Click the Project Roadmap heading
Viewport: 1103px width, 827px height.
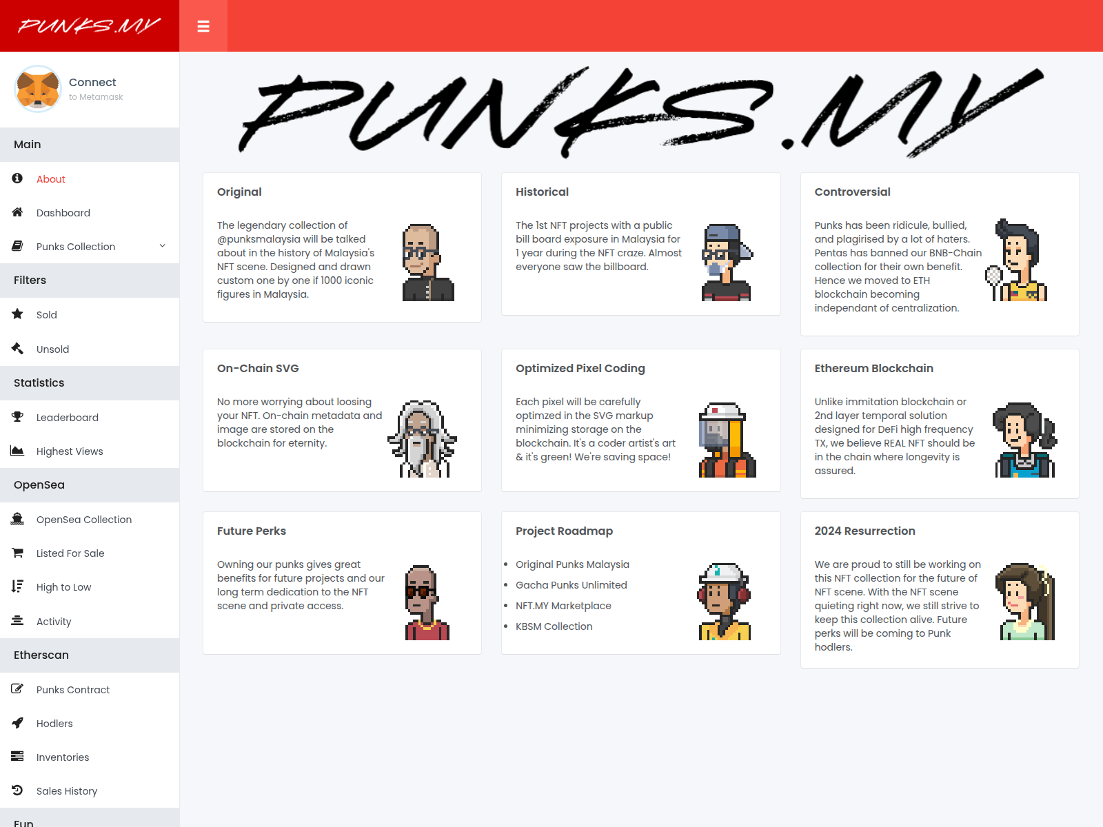(x=564, y=531)
